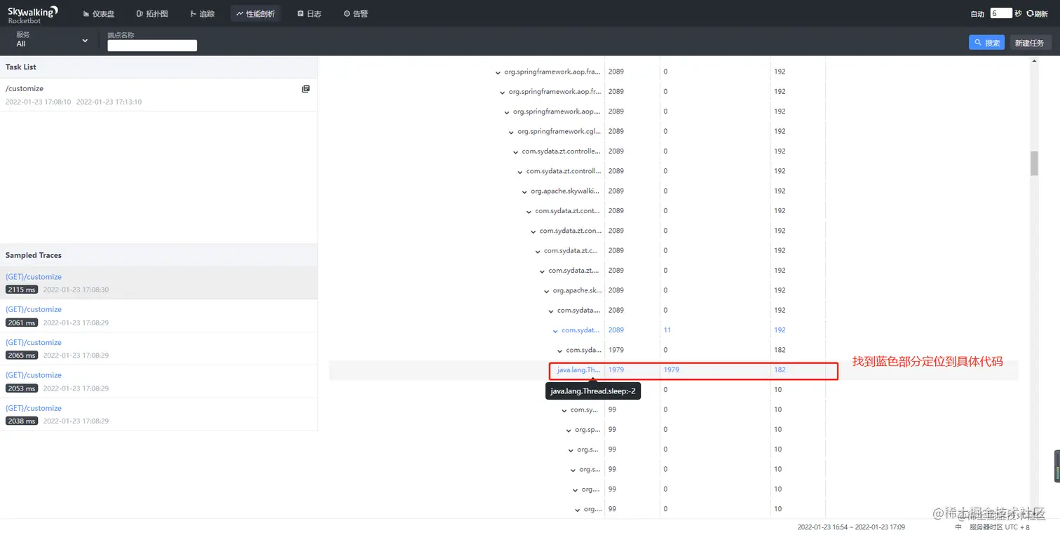
Task: Open the 追踪 trace tab
Action: click(x=203, y=13)
